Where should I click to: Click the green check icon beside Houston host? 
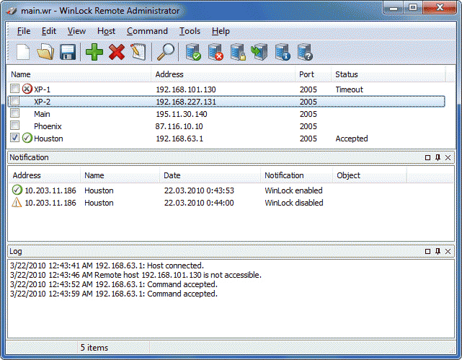point(27,138)
